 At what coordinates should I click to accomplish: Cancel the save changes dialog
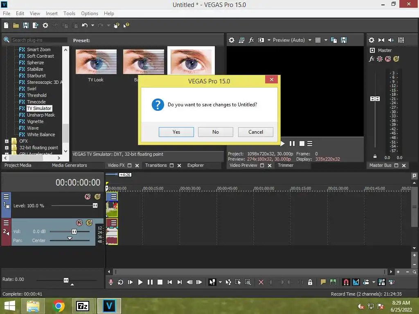(255, 132)
